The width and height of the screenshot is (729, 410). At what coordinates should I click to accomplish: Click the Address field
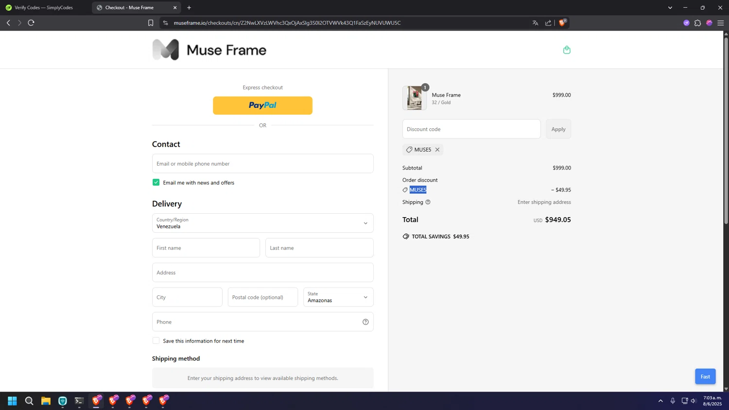click(263, 273)
